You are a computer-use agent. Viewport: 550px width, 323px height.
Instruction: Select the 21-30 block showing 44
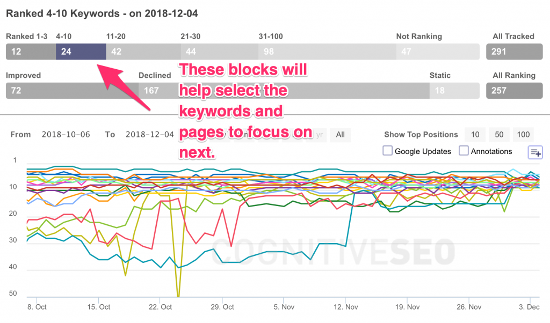tap(220, 52)
